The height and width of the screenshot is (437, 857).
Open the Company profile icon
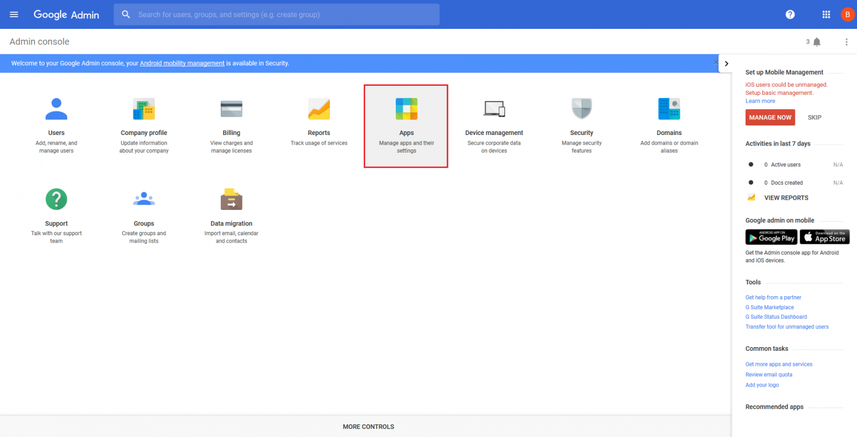[144, 109]
